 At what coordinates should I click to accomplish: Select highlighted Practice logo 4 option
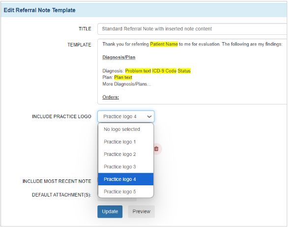tap(126, 179)
